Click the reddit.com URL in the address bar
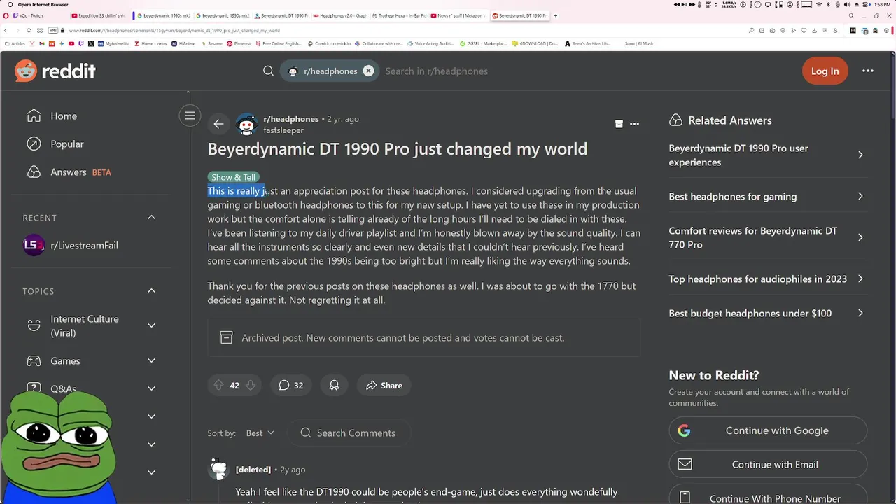This screenshot has width=896, height=504. coord(174,31)
